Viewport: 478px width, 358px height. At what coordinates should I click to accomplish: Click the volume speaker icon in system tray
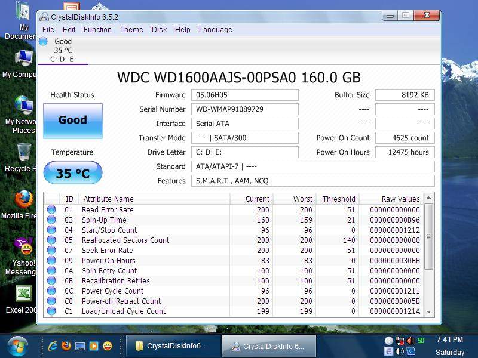[x=399, y=351]
